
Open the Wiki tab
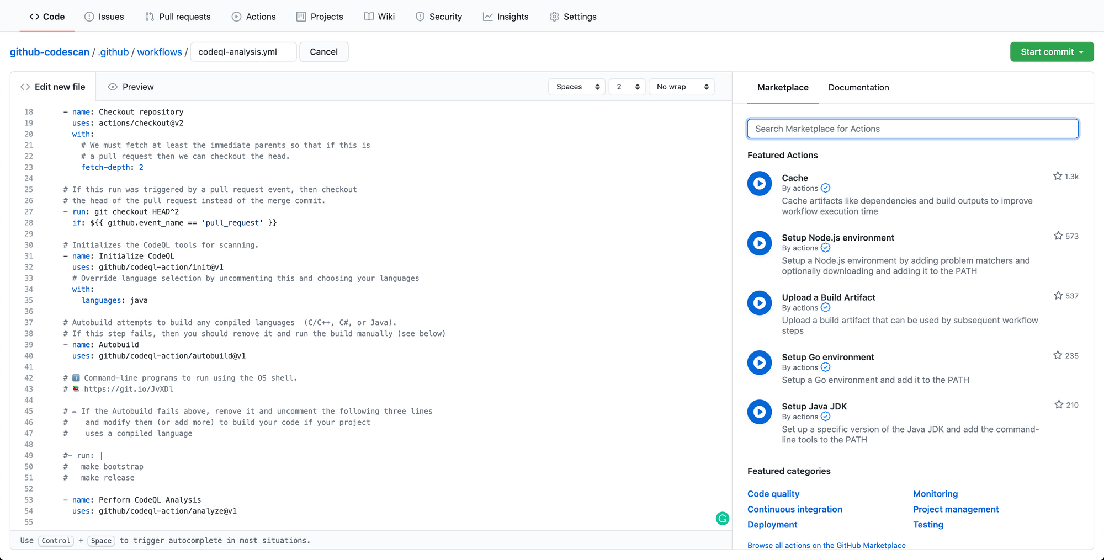pyautogui.click(x=379, y=17)
